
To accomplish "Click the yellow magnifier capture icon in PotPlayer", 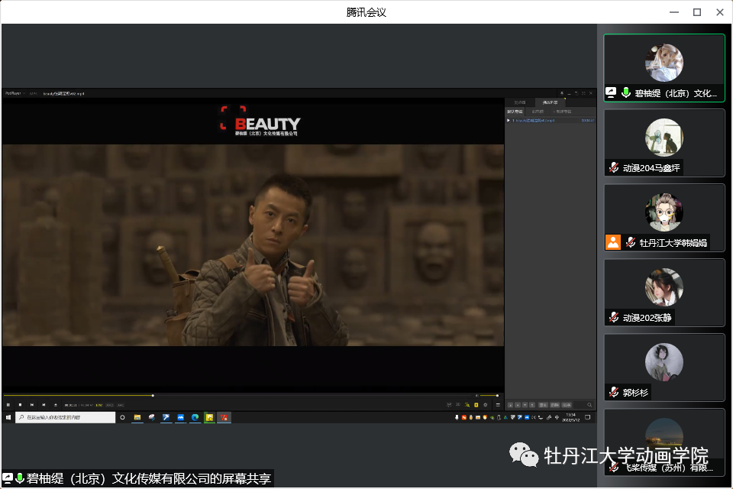I will [x=467, y=405].
